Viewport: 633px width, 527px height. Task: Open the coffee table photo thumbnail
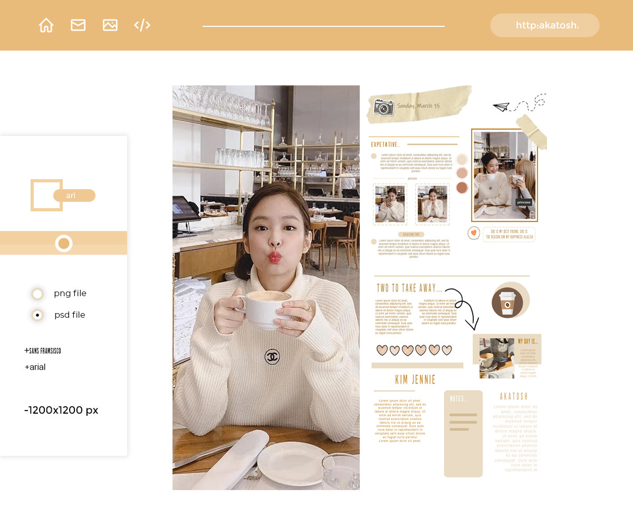497,358
